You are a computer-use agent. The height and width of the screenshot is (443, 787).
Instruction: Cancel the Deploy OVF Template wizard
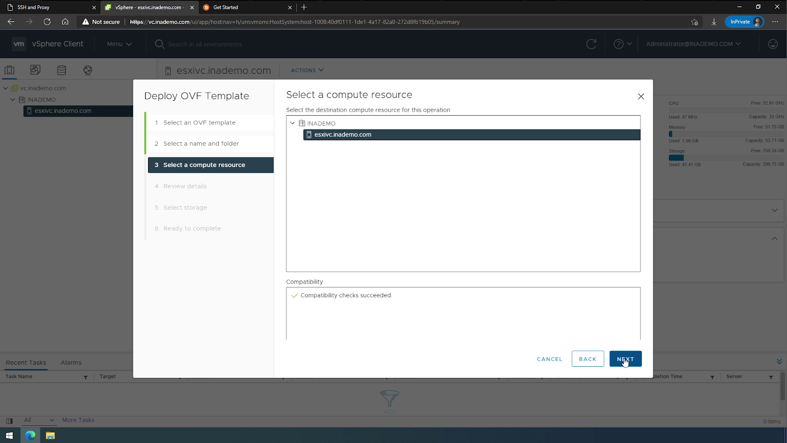549,359
